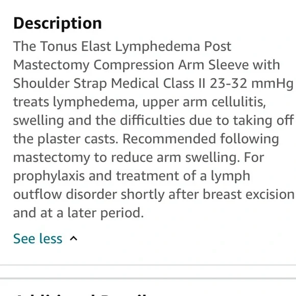This screenshot has width=296, height=296.
Task: Click the "See less" link
Action: pos(38,239)
